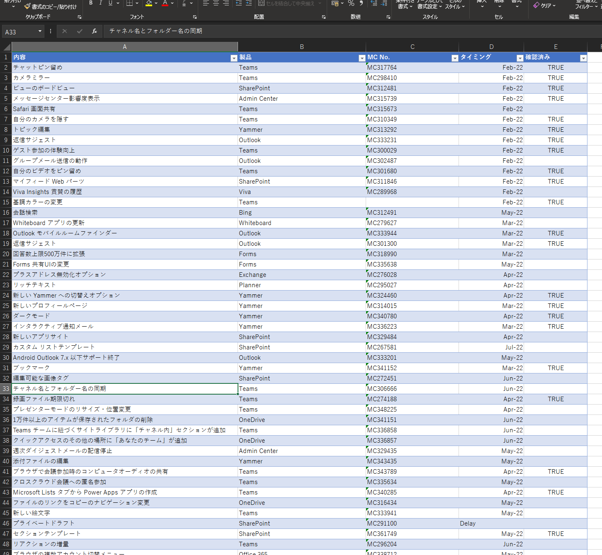Open the formula bar options (three dots)
The width and height of the screenshot is (602, 555).
pos(51,31)
